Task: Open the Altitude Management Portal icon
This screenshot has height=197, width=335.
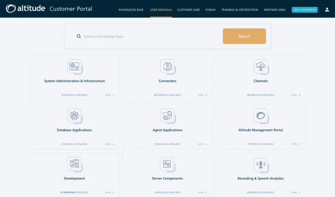Action: pos(261,116)
